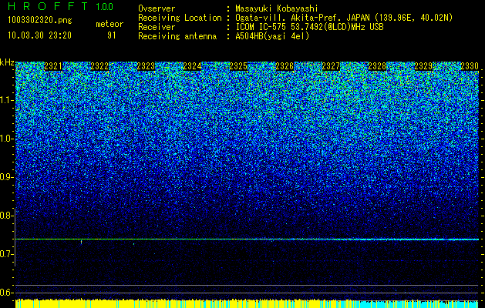
Task: Click the 2325 time marker
Action: click(x=238, y=66)
